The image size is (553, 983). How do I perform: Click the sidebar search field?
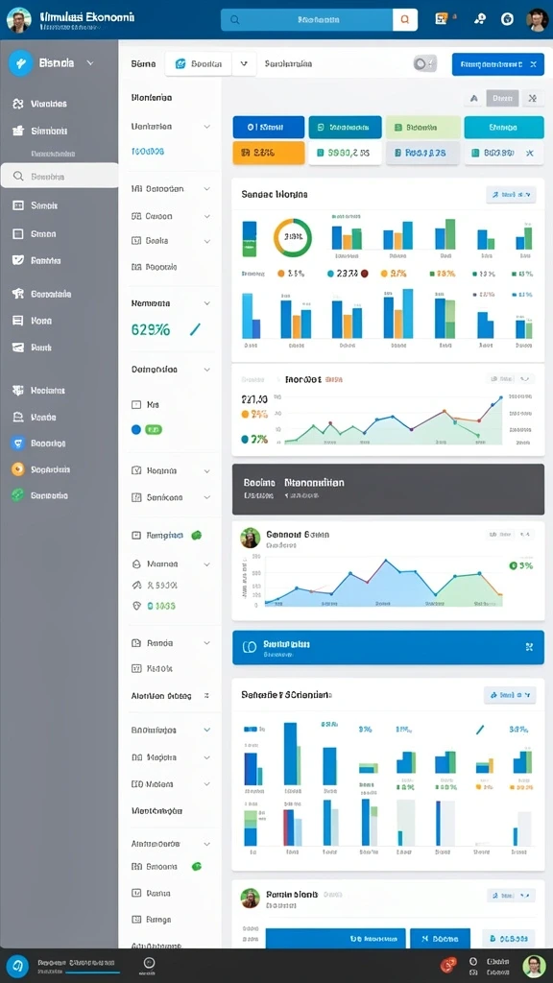(x=60, y=177)
